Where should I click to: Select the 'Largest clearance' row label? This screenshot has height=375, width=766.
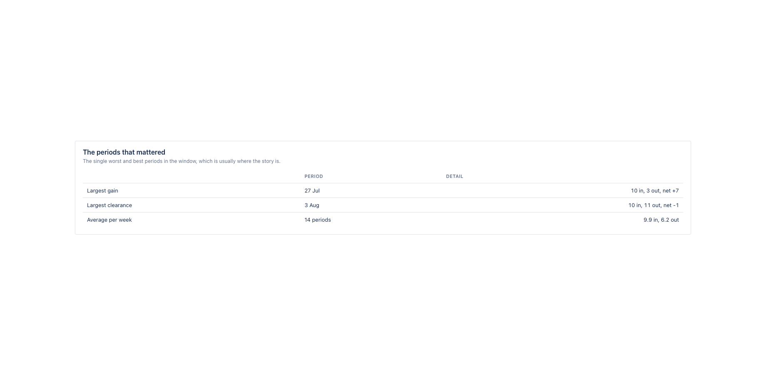(x=109, y=205)
